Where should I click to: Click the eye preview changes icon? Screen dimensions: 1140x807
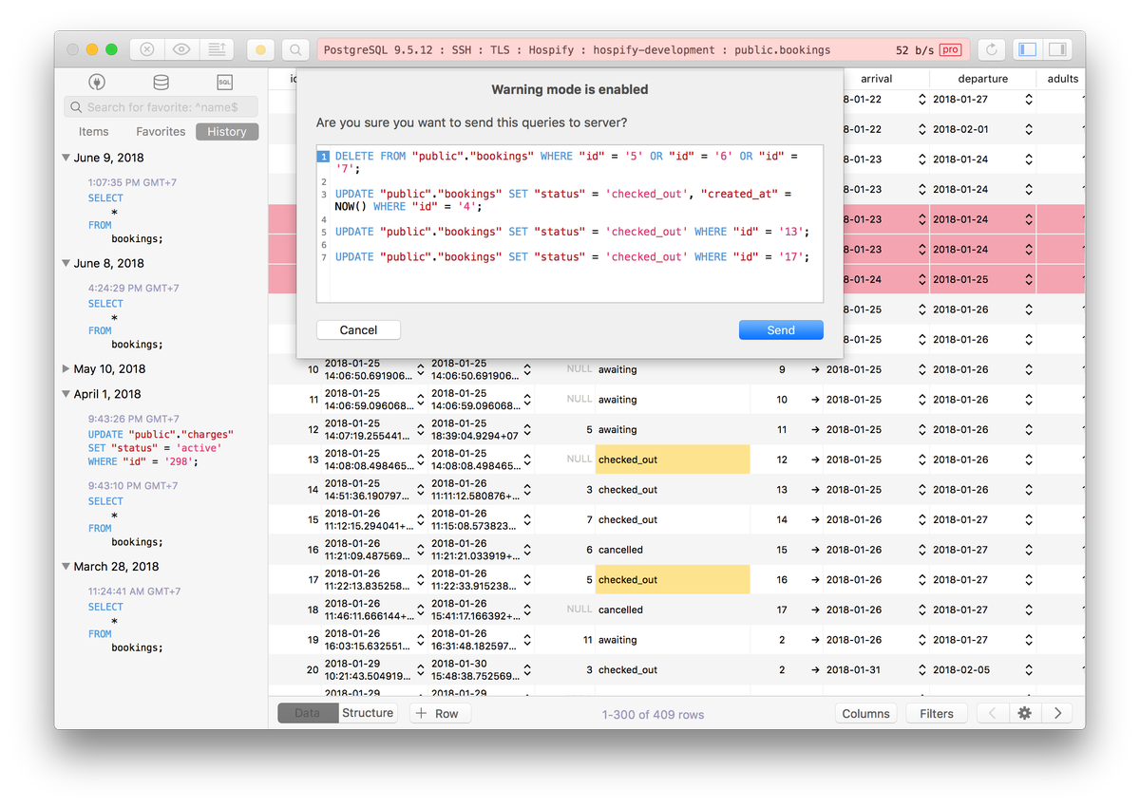click(x=181, y=49)
